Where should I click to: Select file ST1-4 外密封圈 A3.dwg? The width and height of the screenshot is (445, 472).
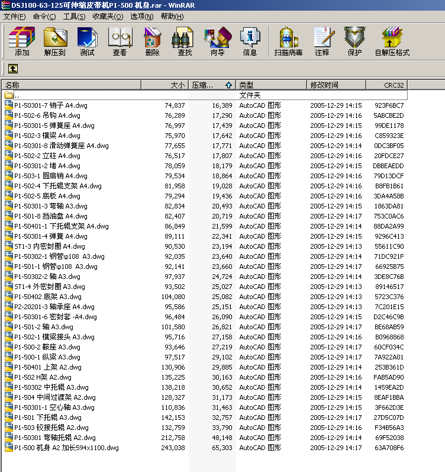pyautogui.click(x=50, y=287)
